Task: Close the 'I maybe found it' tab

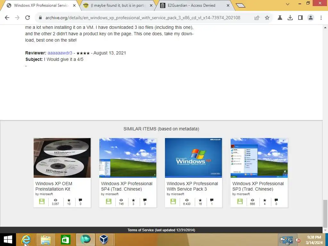Action: coord(151,5)
